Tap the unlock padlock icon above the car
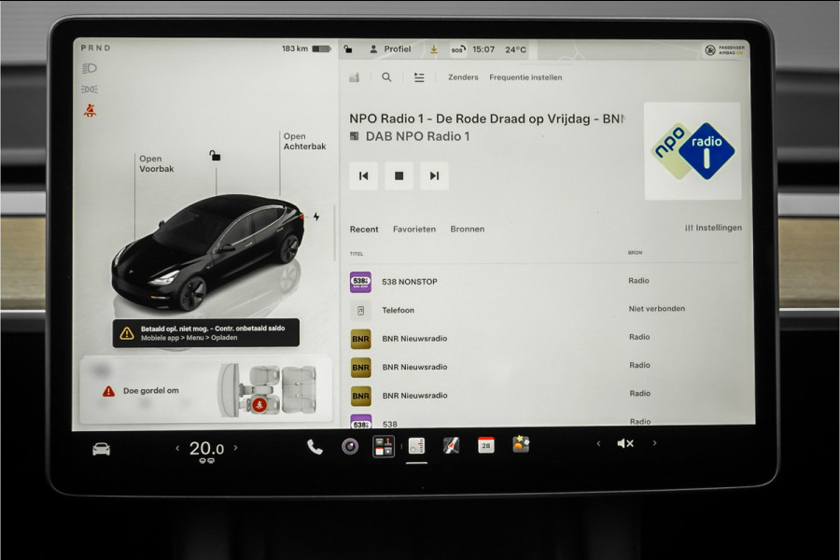Viewport: 840px width, 560px height. point(215,156)
